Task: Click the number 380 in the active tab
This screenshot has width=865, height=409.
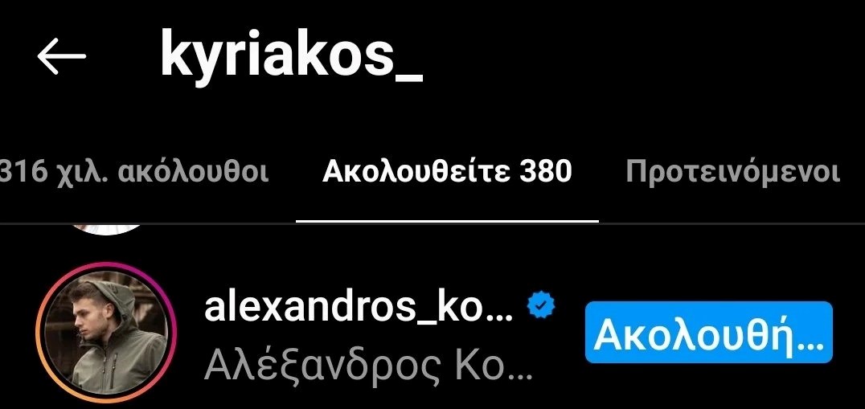Action: [x=545, y=171]
